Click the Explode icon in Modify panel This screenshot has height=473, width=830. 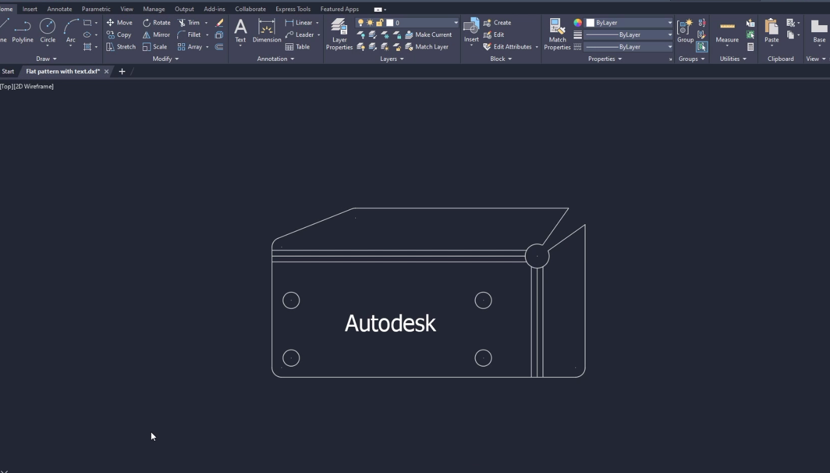219,35
